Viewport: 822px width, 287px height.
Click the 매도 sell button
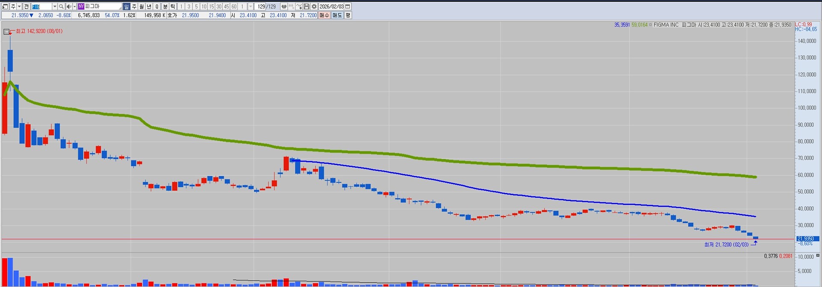pyautogui.click(x=337, y=15)
